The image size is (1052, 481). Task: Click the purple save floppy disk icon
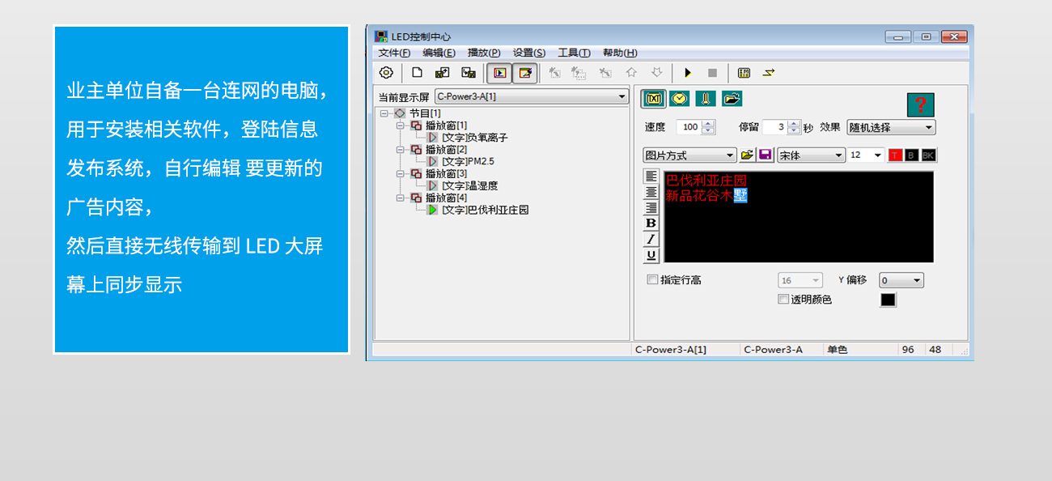click(765, 155)
